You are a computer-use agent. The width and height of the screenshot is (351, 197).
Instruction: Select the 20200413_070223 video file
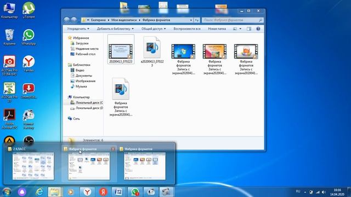(121, 50)
